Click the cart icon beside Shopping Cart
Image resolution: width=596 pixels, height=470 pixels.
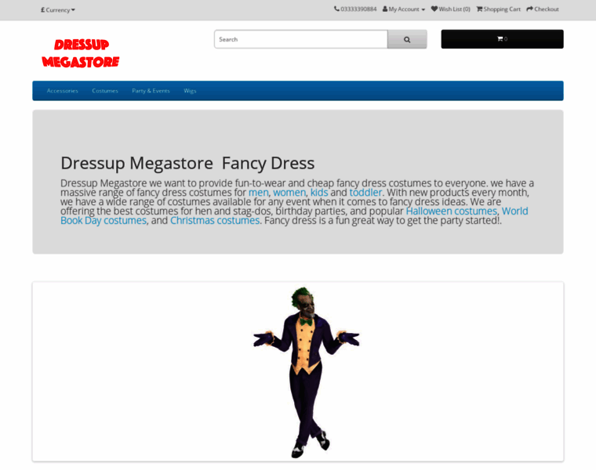[x=479, y=9]
